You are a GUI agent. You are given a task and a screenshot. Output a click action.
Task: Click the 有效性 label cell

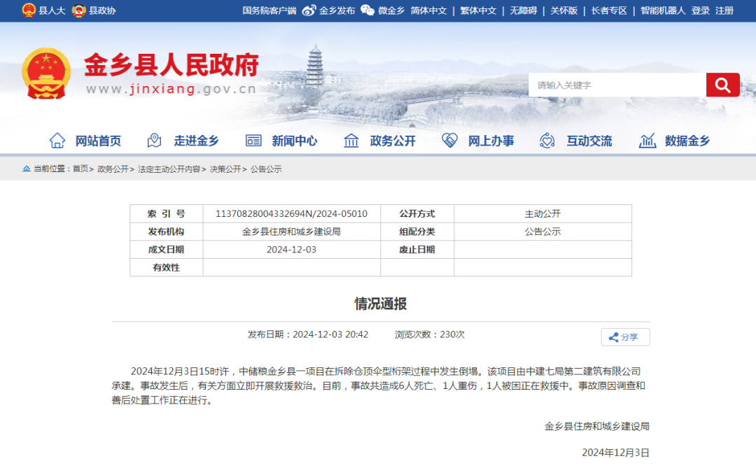167,267
